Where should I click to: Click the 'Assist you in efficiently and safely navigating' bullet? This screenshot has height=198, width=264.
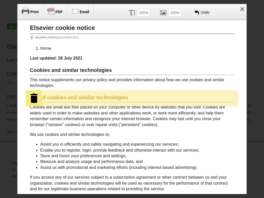tap(109, 144)
